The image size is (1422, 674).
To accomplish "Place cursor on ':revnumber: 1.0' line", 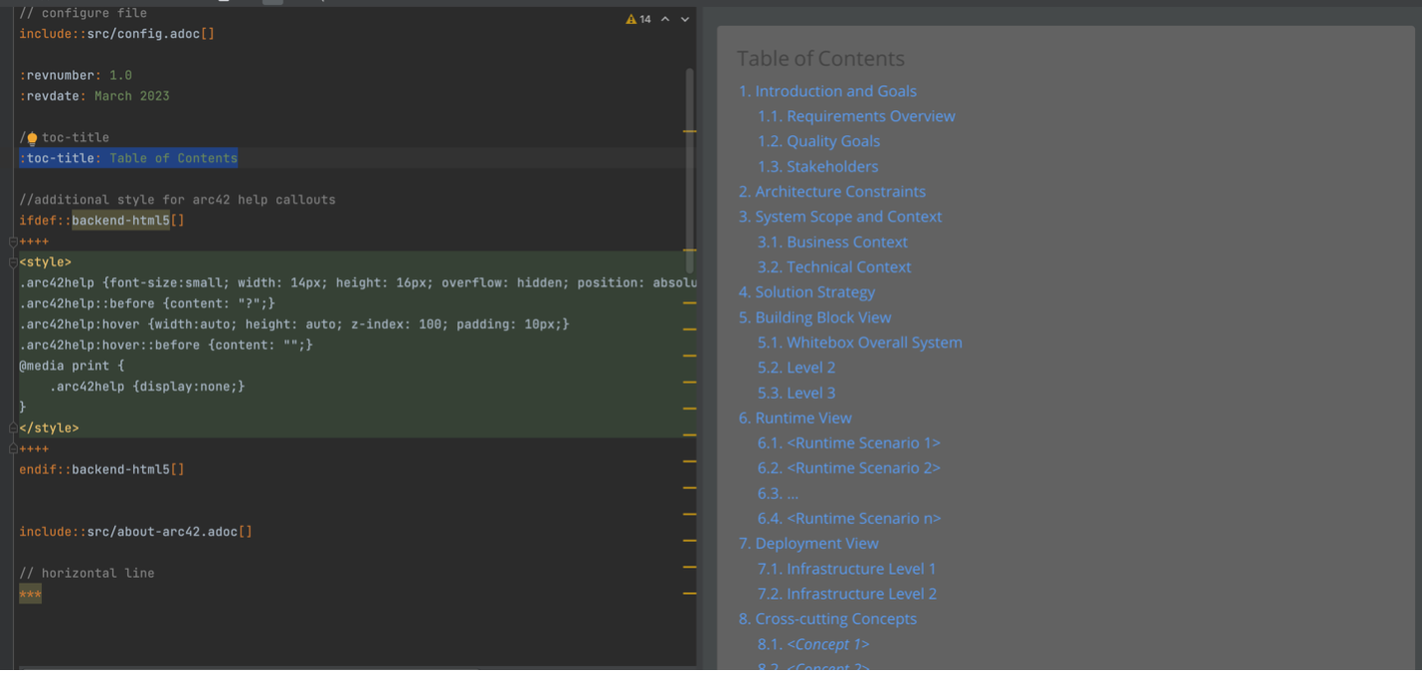I will [76, 76].
